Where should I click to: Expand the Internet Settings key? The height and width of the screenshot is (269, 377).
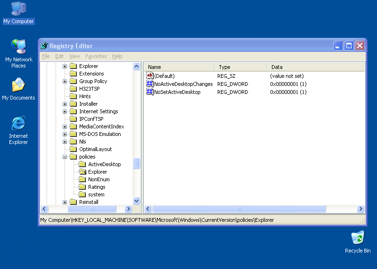65,111
